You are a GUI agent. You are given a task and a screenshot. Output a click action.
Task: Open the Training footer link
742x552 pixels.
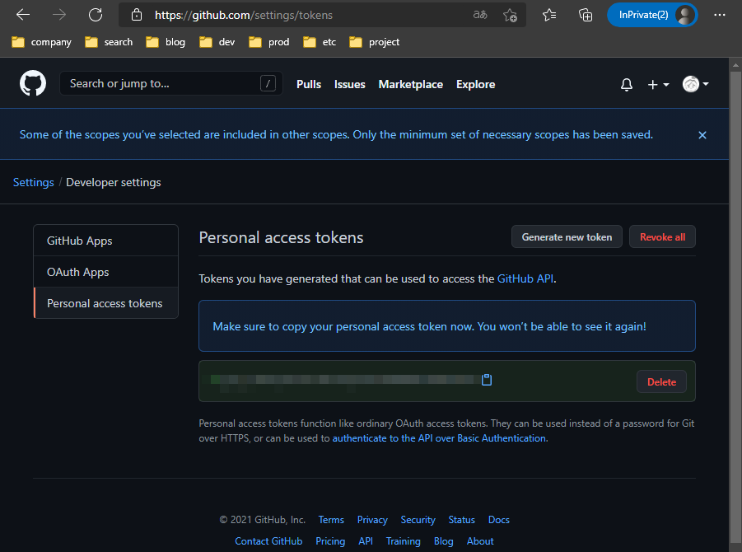404,541
